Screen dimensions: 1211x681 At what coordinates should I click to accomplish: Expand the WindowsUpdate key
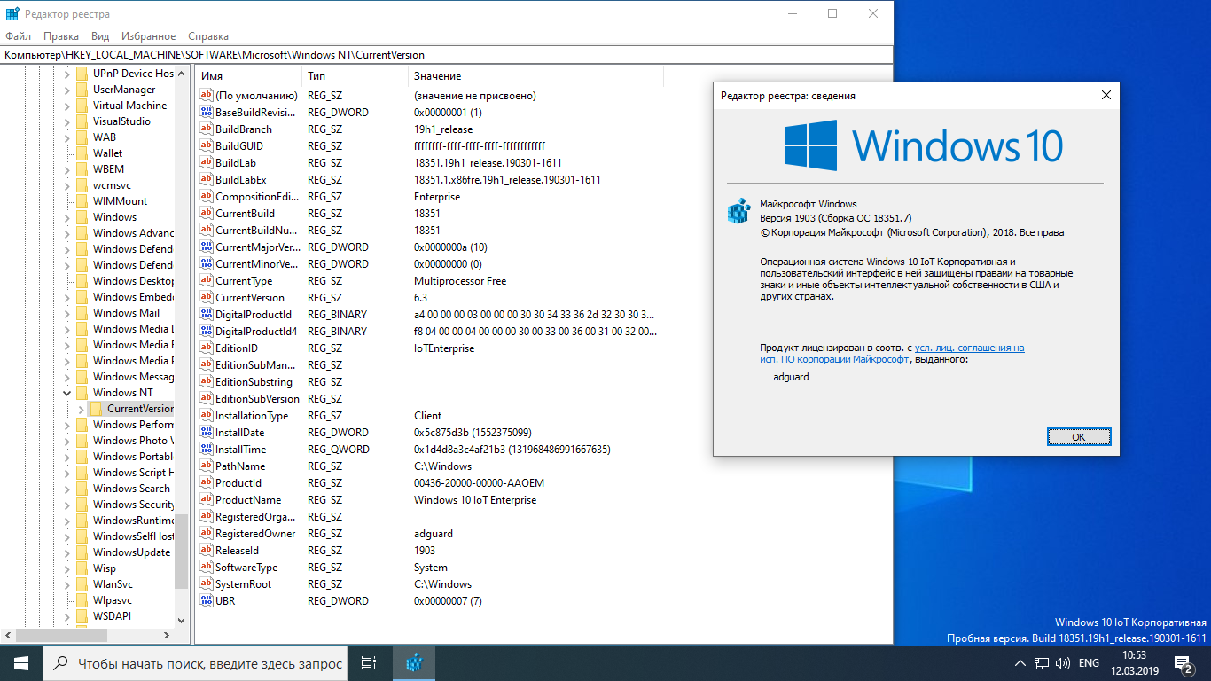[x=66, y=552]
